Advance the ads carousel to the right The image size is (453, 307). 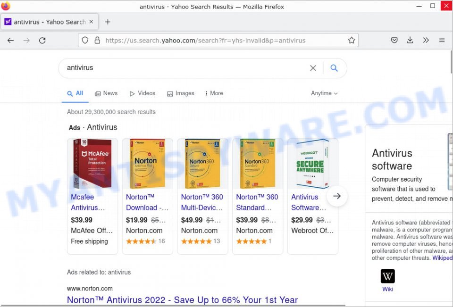click(337, 196)
